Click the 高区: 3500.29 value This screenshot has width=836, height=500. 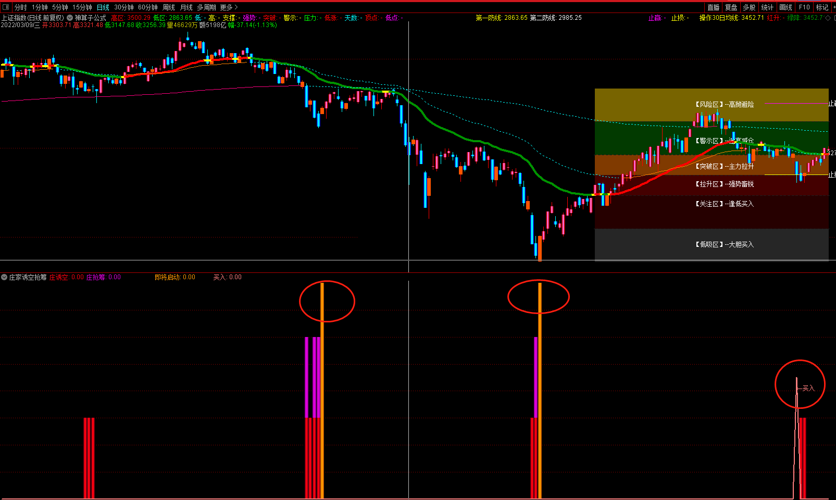tap(131, 18)
